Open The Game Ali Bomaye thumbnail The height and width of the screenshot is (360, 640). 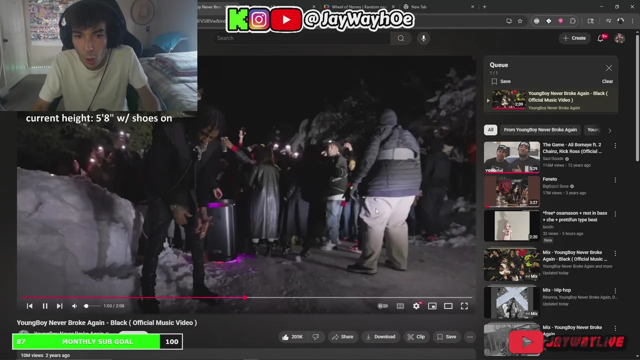coord(511,157)
